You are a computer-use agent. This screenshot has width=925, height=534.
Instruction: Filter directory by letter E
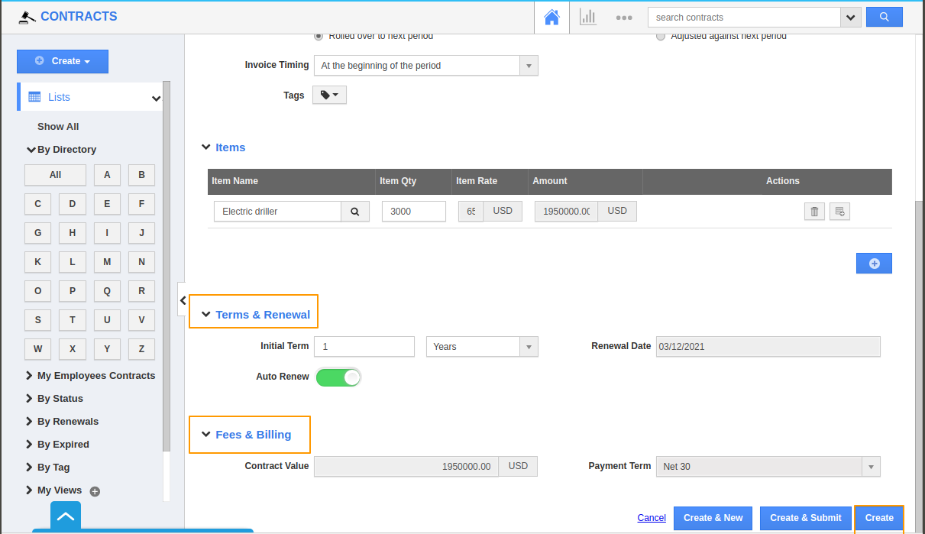pos(107,204)
